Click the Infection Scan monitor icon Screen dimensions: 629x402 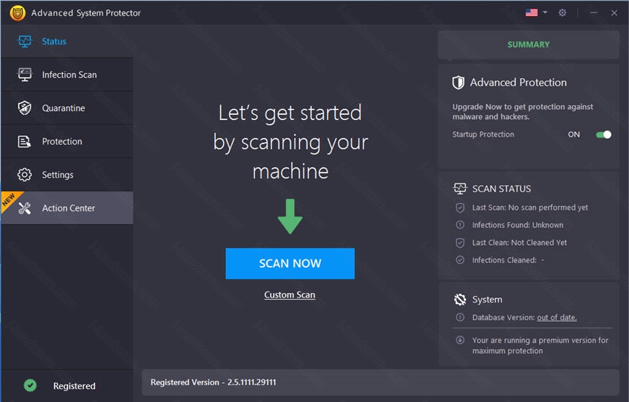click(x=24, y=75)
